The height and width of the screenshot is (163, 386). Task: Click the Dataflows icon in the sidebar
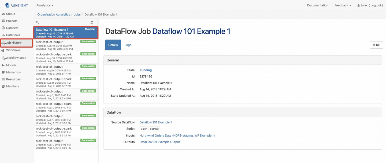tap(3, 35)
